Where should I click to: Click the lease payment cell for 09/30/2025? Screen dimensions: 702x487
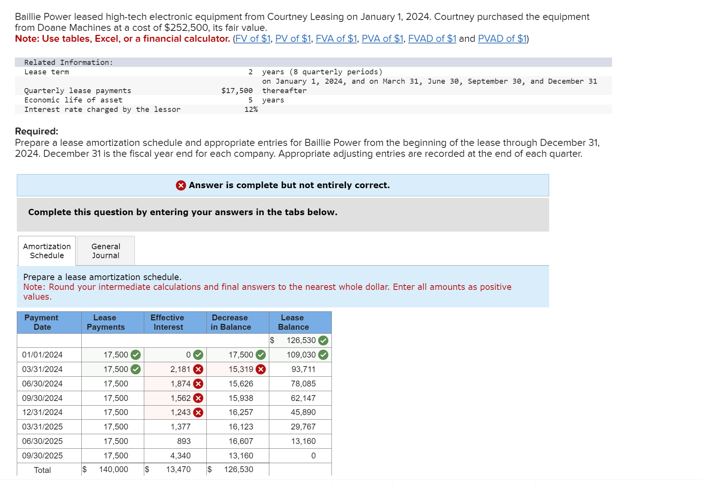point(113,456)
